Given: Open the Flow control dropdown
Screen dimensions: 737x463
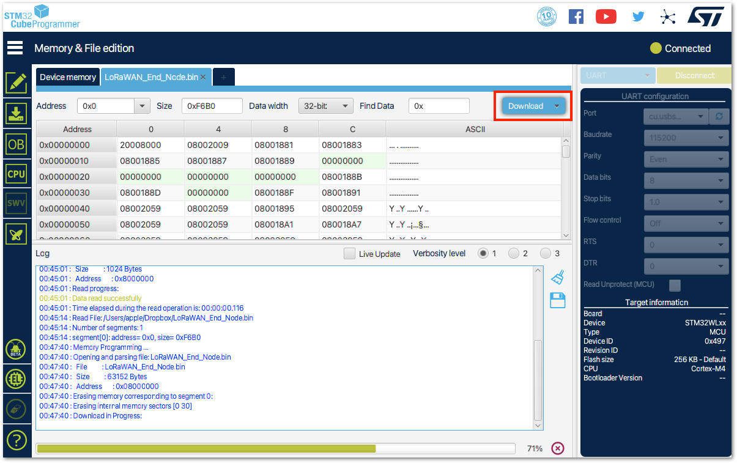Looking at the screenshot, I should [686, 223].
